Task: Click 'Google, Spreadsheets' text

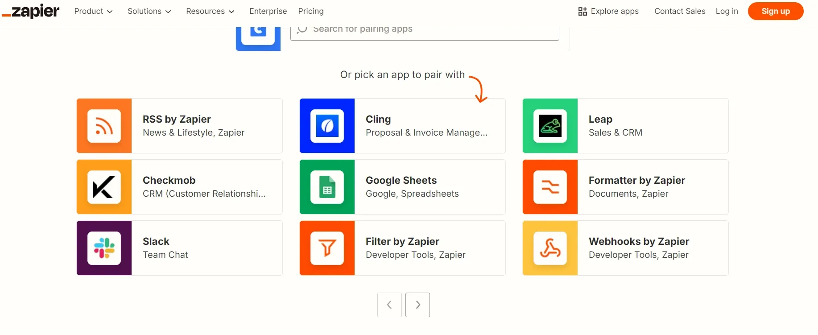Action: point(412,194)
